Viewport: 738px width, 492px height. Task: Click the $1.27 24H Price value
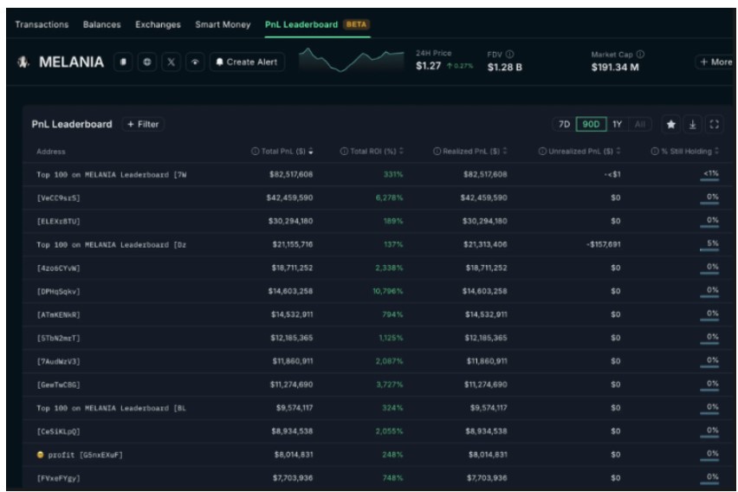coord(428,66)
